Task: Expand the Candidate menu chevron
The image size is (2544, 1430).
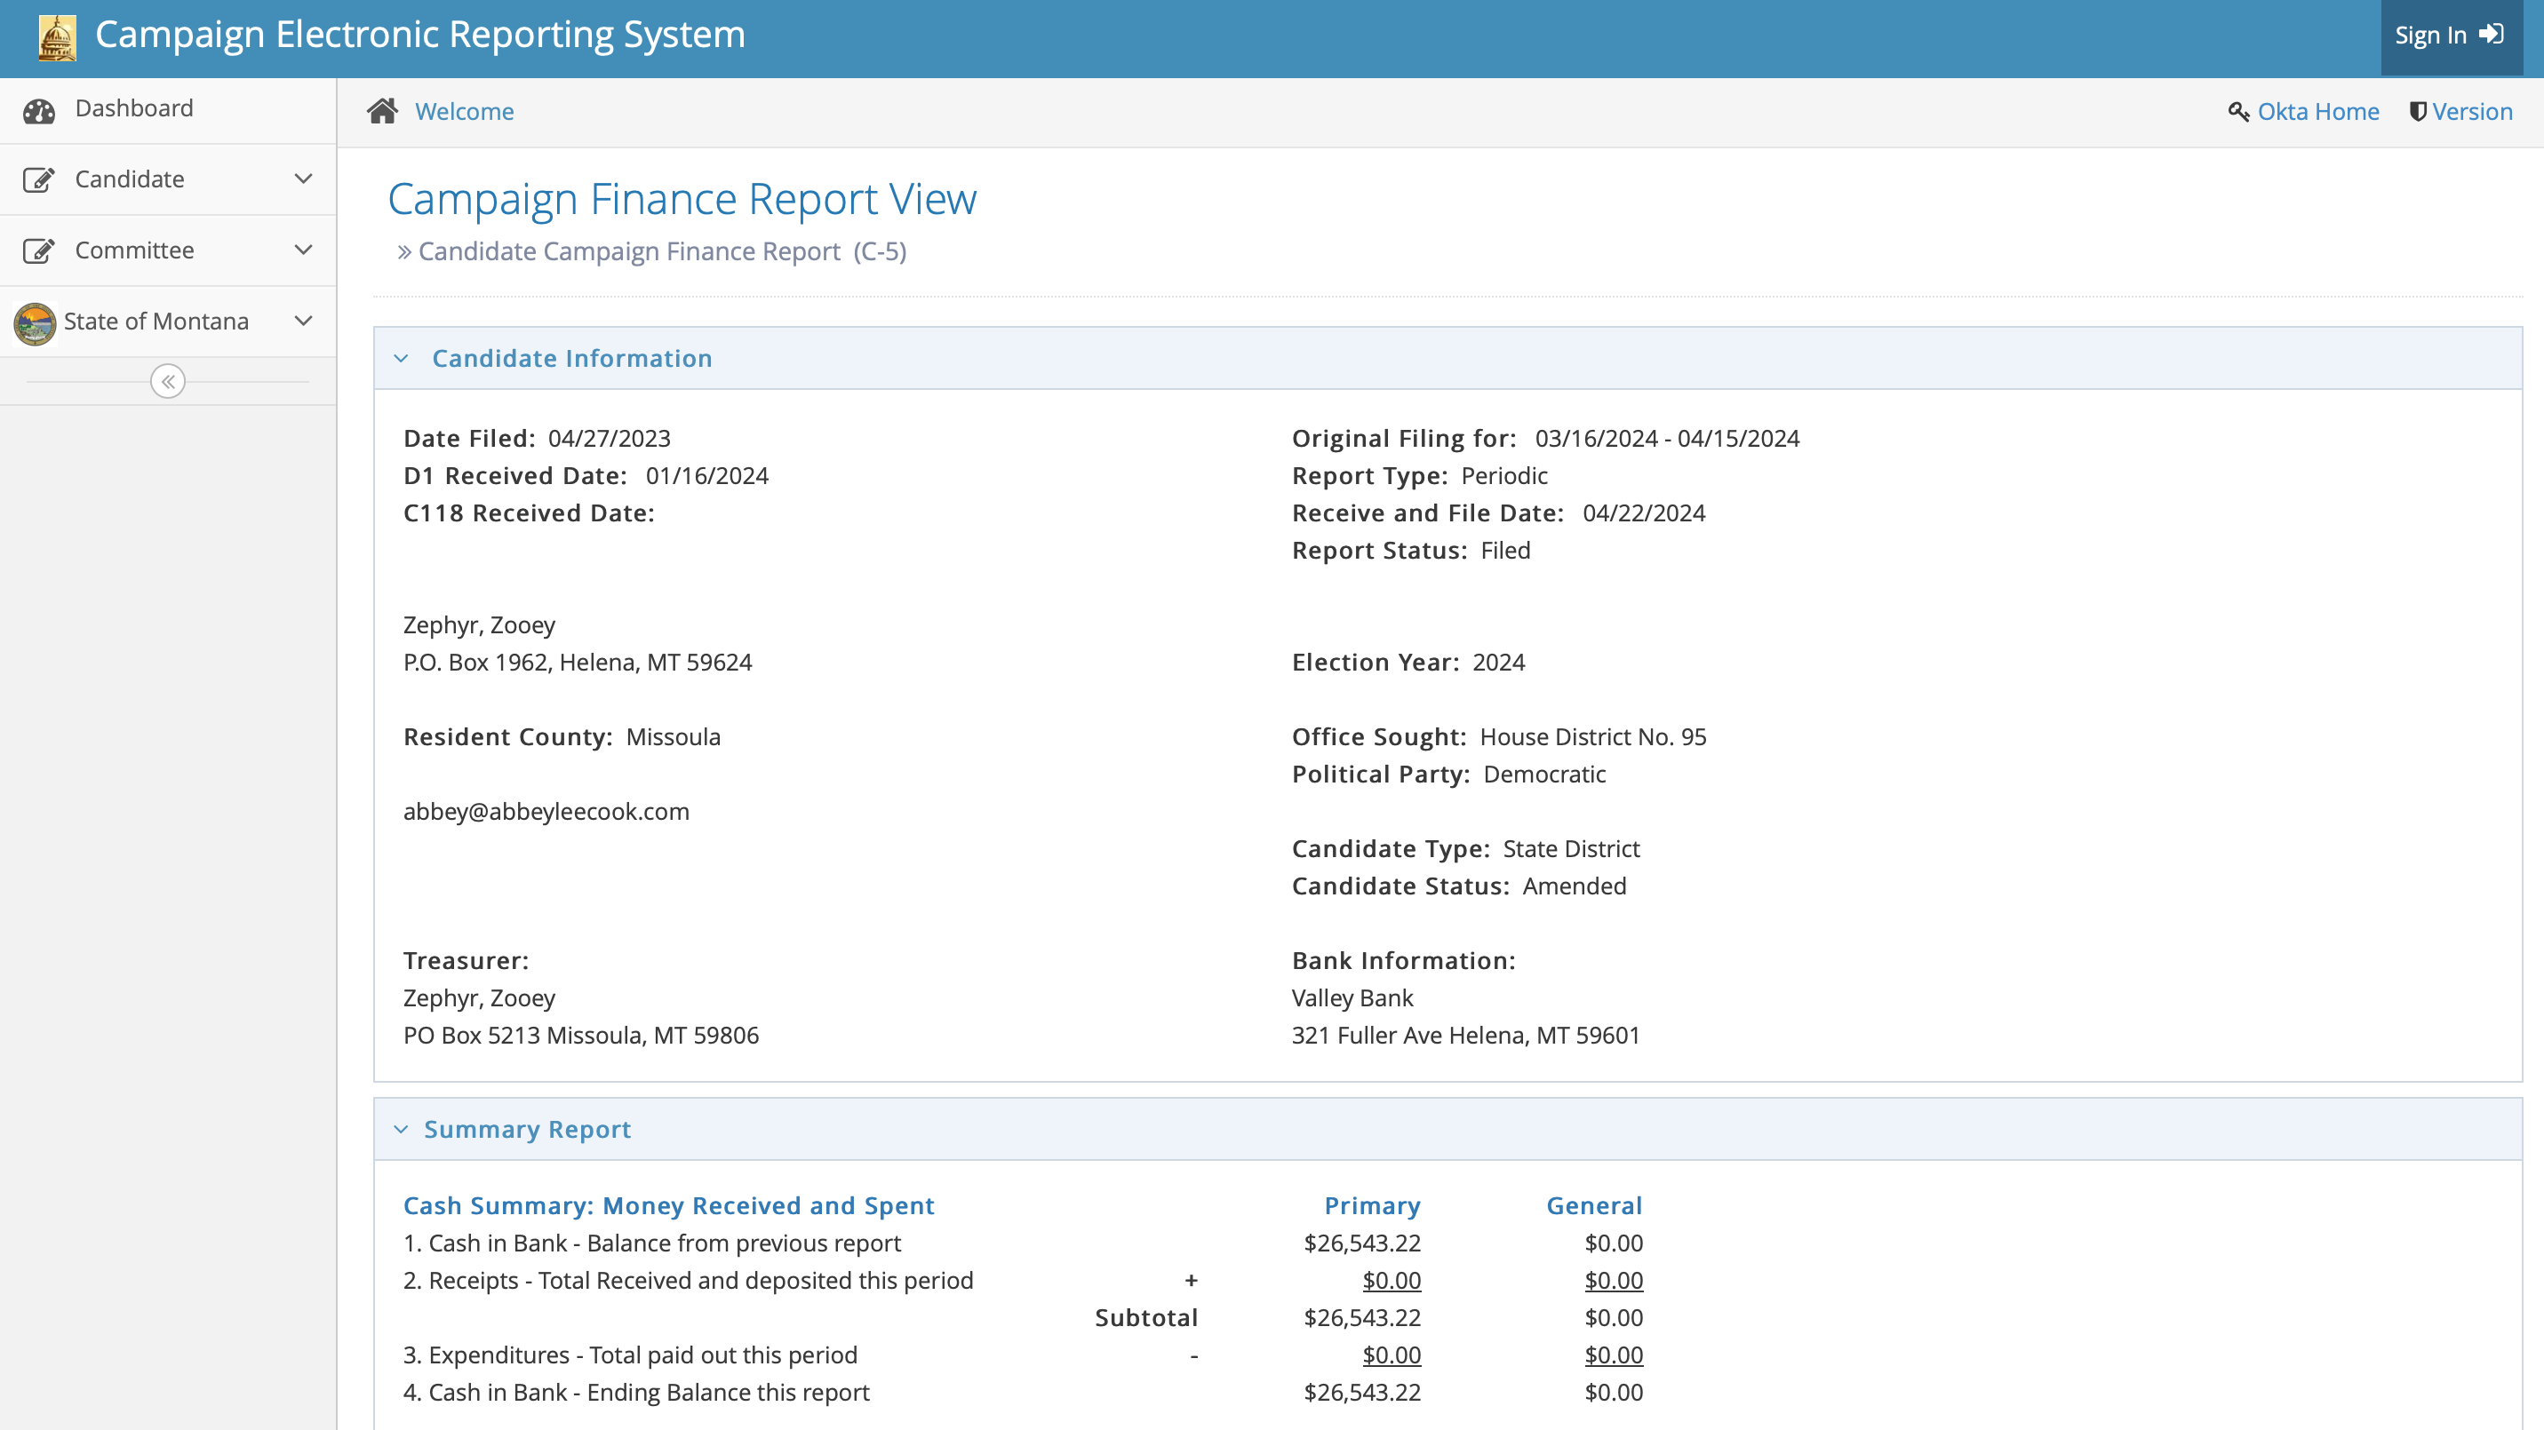Action: point(303,179)
